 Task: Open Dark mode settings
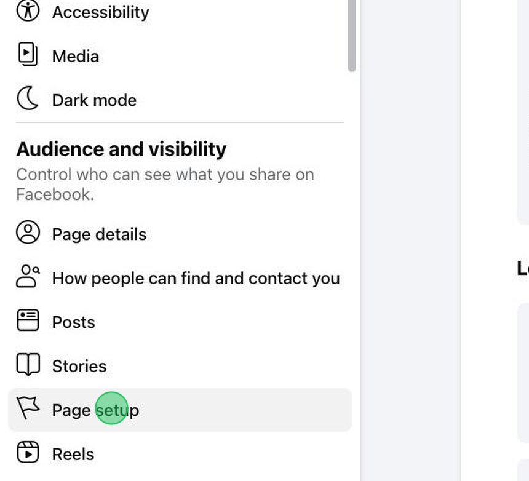point(94,100)
